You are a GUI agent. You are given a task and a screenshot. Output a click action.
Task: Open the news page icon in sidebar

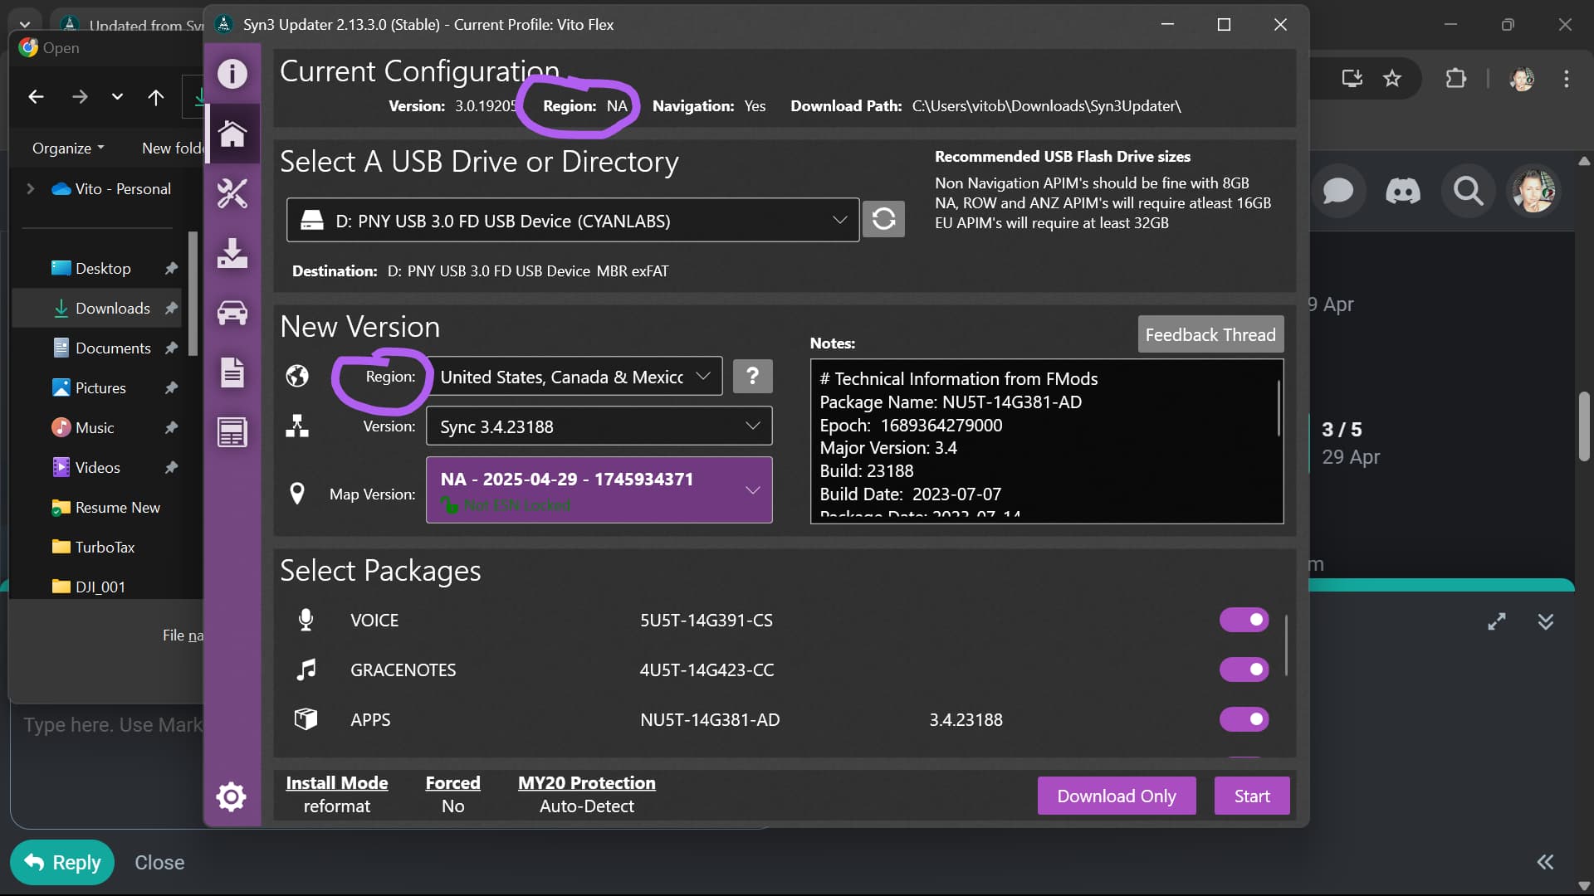(232, 432)
